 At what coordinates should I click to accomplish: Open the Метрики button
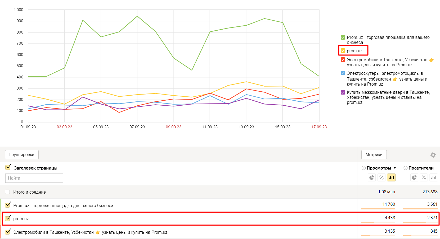pyautogui.click(x=374, y=155)
